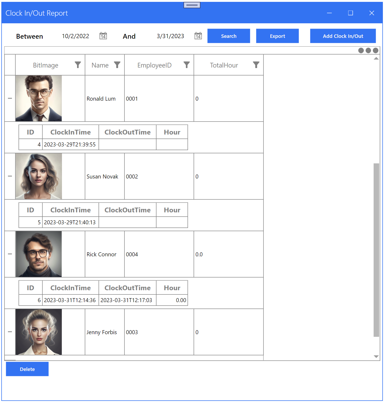Collapse Susan Novak's clock entries
385x403 pixels.
click(10, 176)
